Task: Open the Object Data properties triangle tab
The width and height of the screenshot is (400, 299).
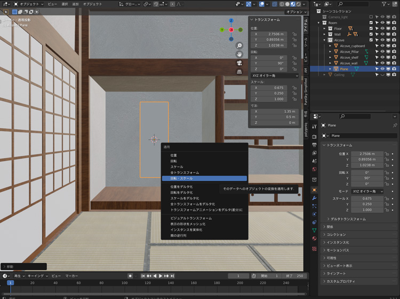Action: pos(314,230)
